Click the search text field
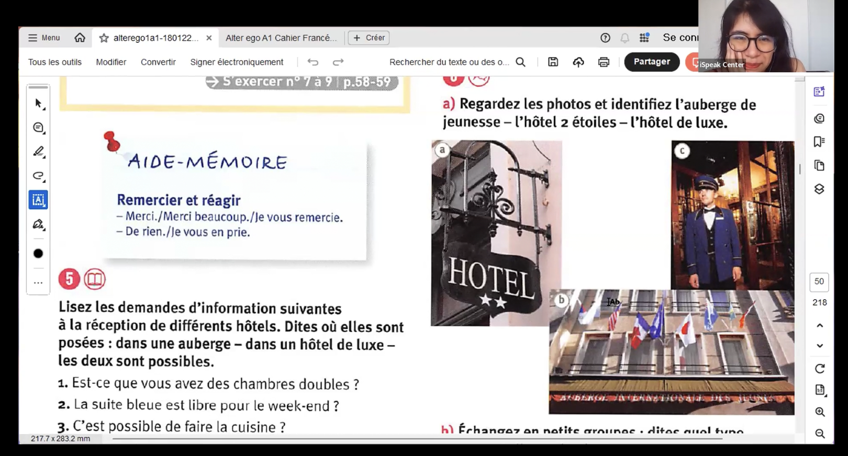 click(x=449, y=62)
